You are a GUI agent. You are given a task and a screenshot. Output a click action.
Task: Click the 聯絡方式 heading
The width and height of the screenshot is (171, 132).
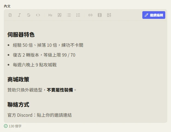click(x=18, y=105)
